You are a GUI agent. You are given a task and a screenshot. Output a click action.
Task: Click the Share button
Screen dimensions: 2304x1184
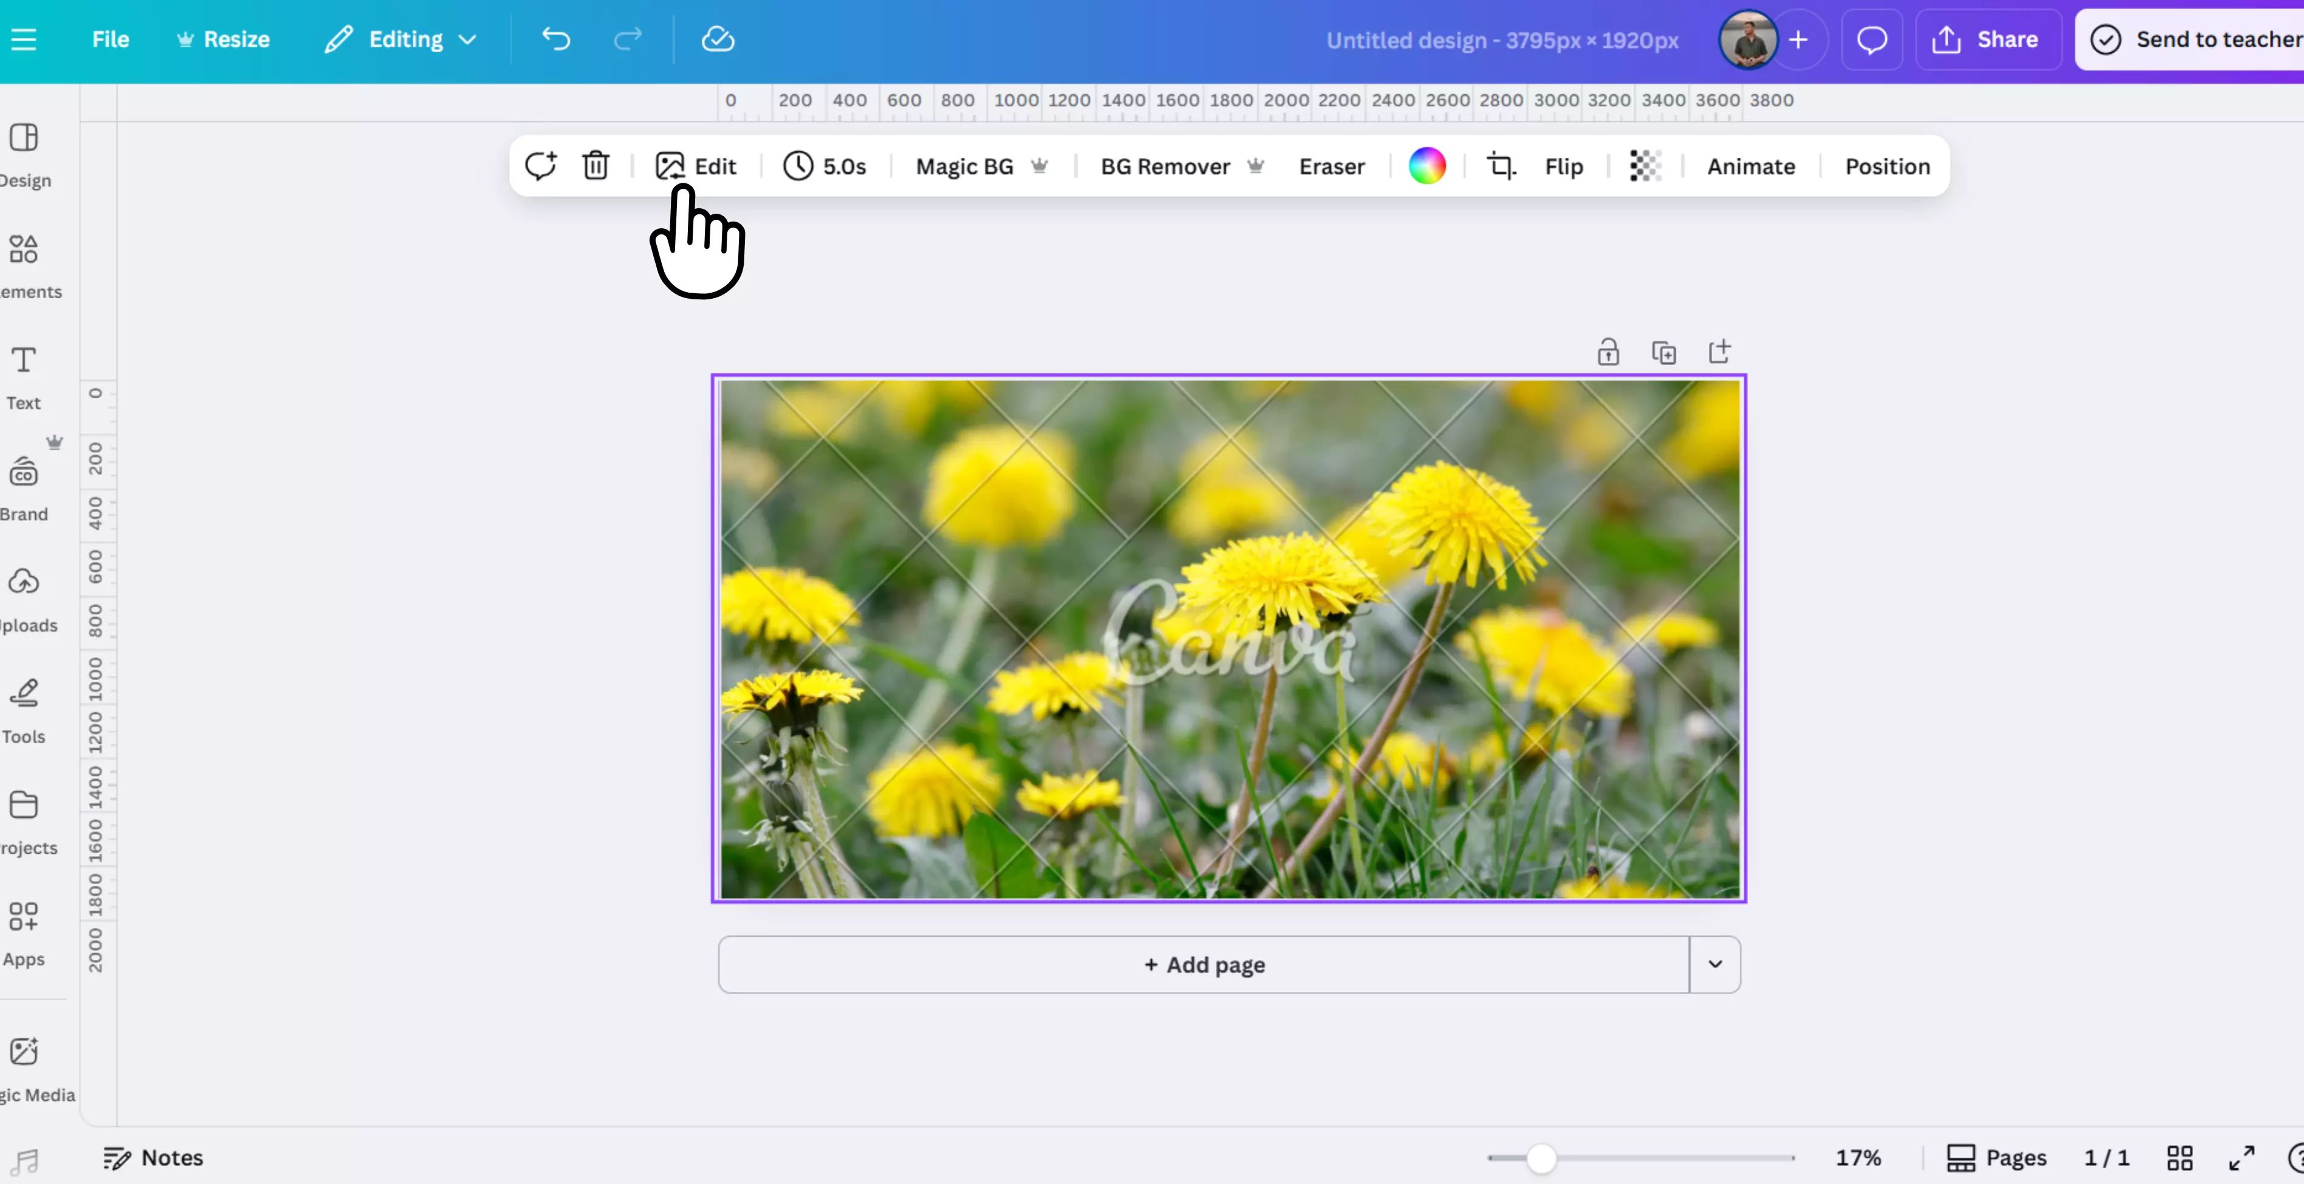click(x=1986, y=39)
